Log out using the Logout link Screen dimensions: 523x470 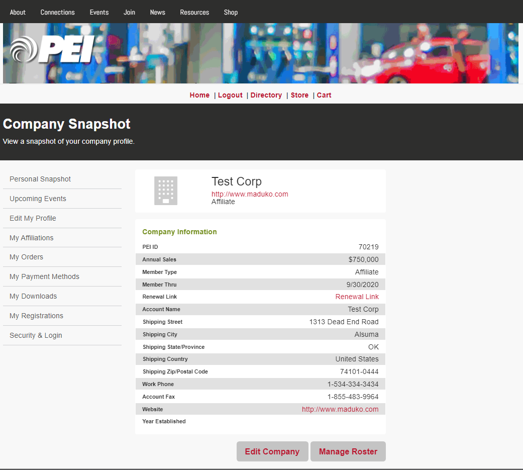230,95
